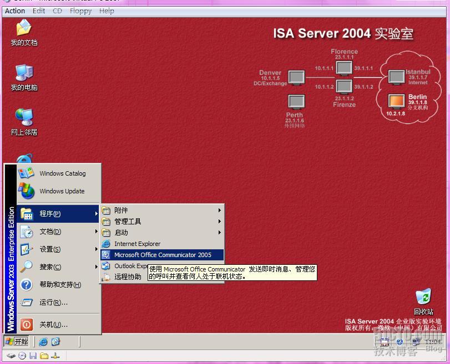Click the tray help balloon icon
450x364 pixels.
click(400, 342)
